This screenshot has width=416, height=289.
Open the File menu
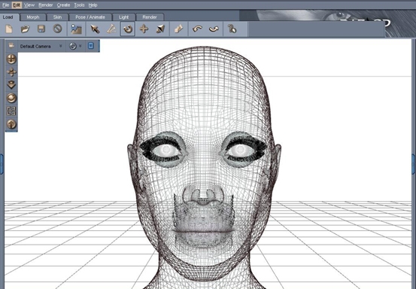5,5
